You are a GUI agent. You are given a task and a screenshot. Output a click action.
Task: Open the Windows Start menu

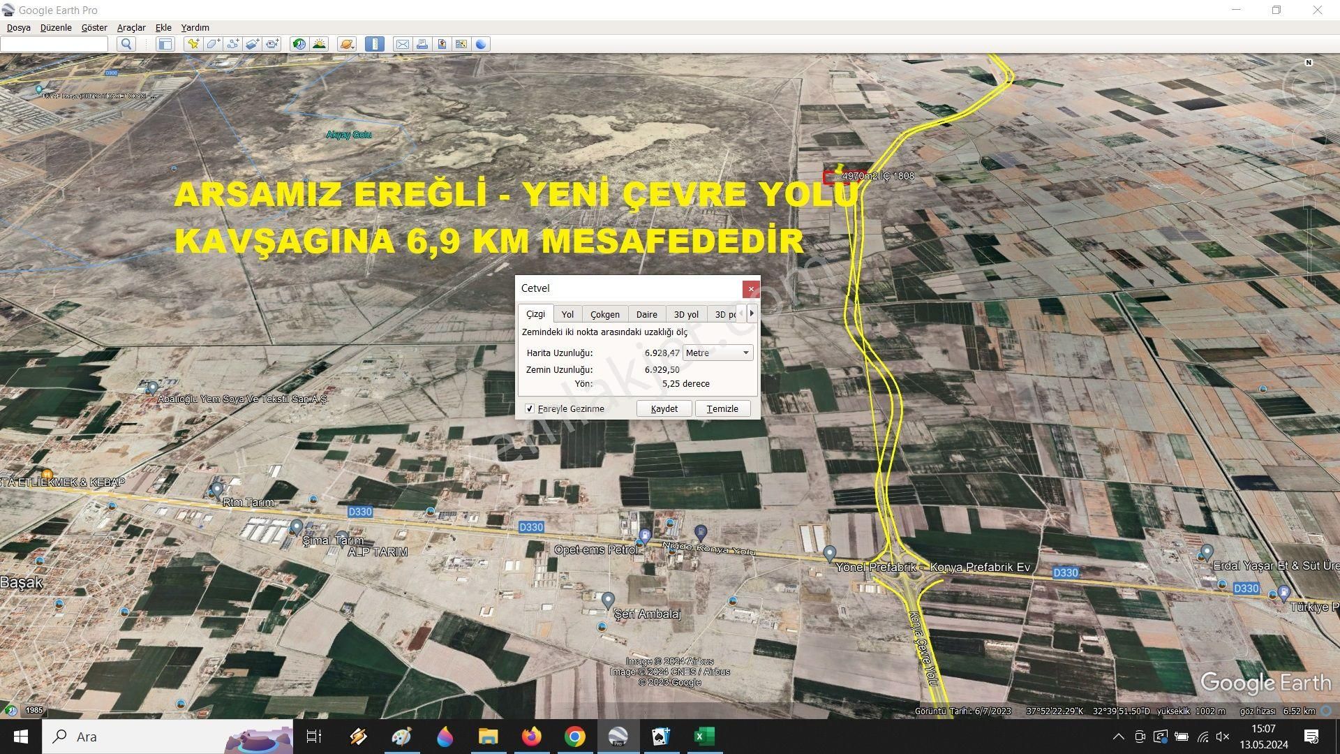tap(20, 737)
